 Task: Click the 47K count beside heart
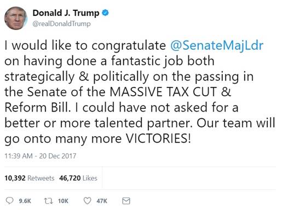pyautogui.click(x=102, y=201)
